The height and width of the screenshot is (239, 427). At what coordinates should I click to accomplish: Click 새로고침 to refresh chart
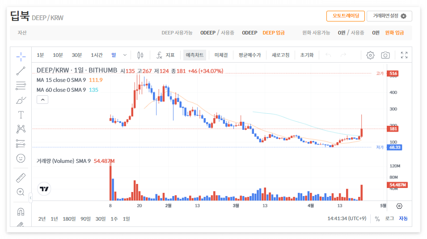pos(280,55)
